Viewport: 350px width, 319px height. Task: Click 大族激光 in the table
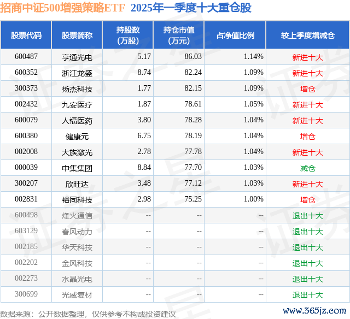click(77, 152)
